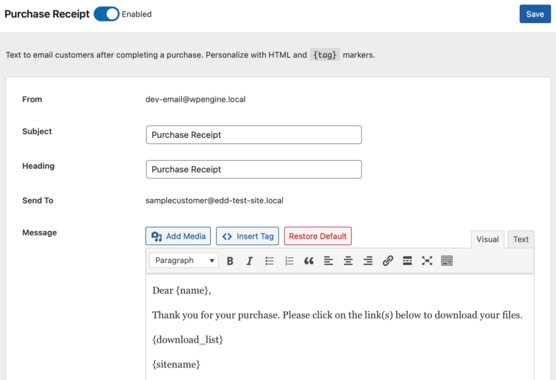Insert a bulleted list

270,260
